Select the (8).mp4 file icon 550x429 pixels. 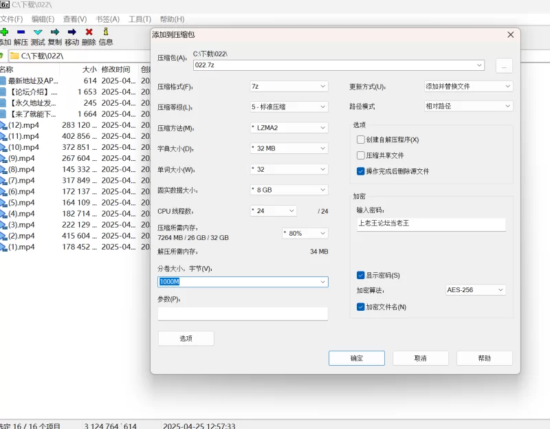tap(3, 169)
